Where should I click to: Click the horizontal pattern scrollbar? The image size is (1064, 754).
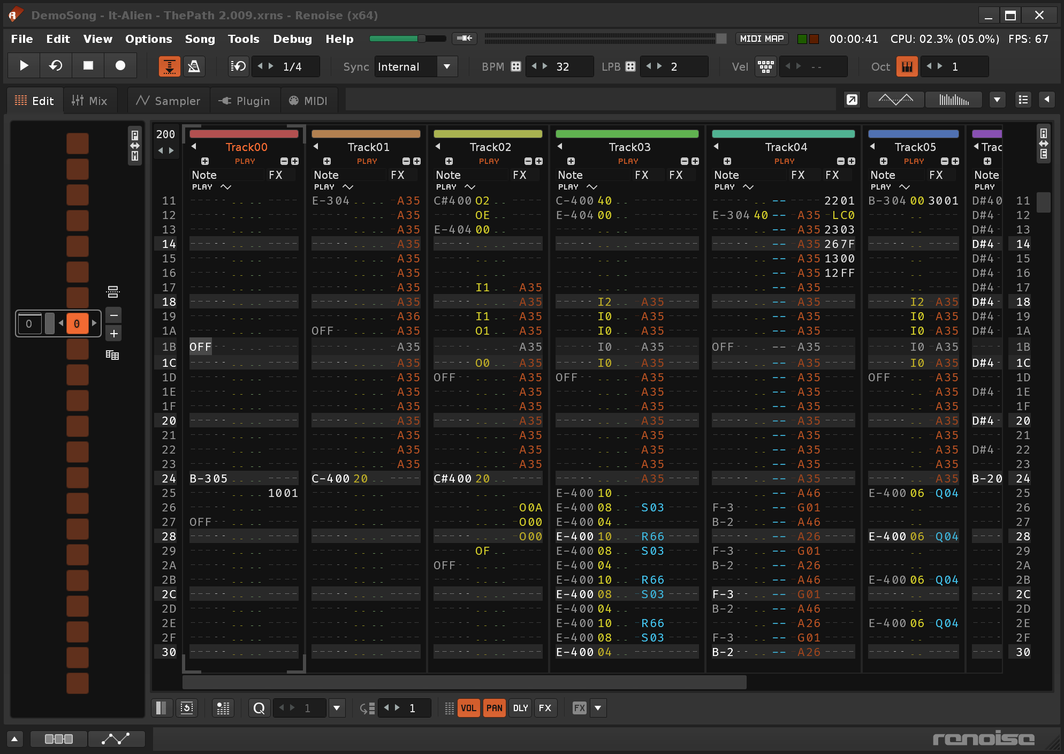click(x=464, y=682)
